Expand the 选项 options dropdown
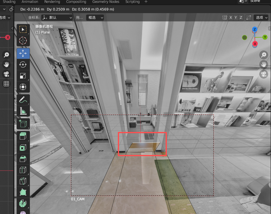The width and height of the screenshot is (271, 214). tap(261, 18)
